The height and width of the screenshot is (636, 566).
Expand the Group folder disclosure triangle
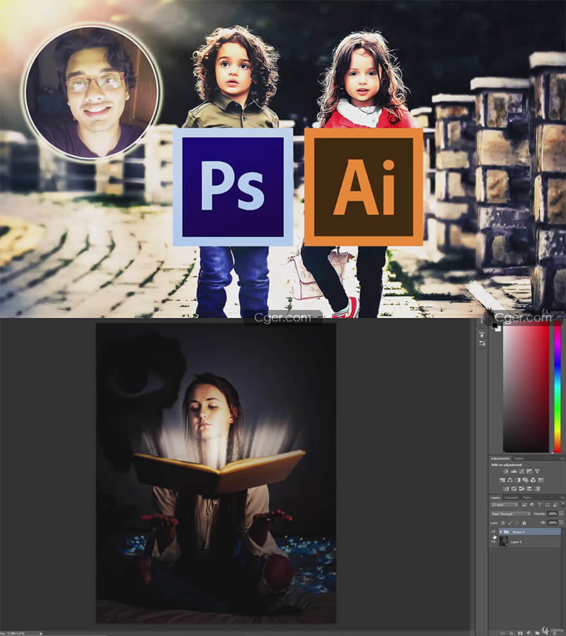click(x=501, y=532)
